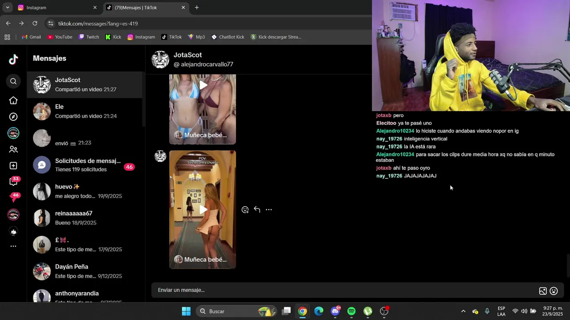
Task: Close the TikTok Mensajes tab
Action: pos(183,8)
